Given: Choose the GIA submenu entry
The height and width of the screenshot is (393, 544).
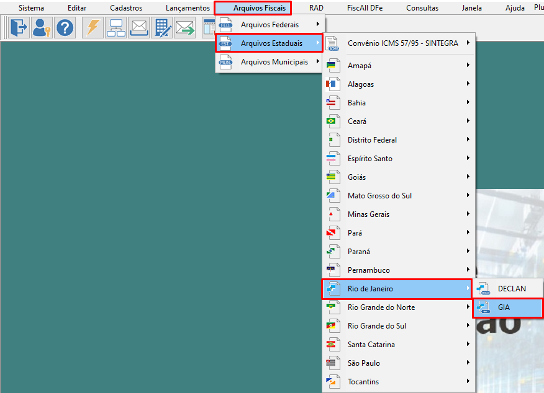Looking at the screenshot, I should [508, 307].
